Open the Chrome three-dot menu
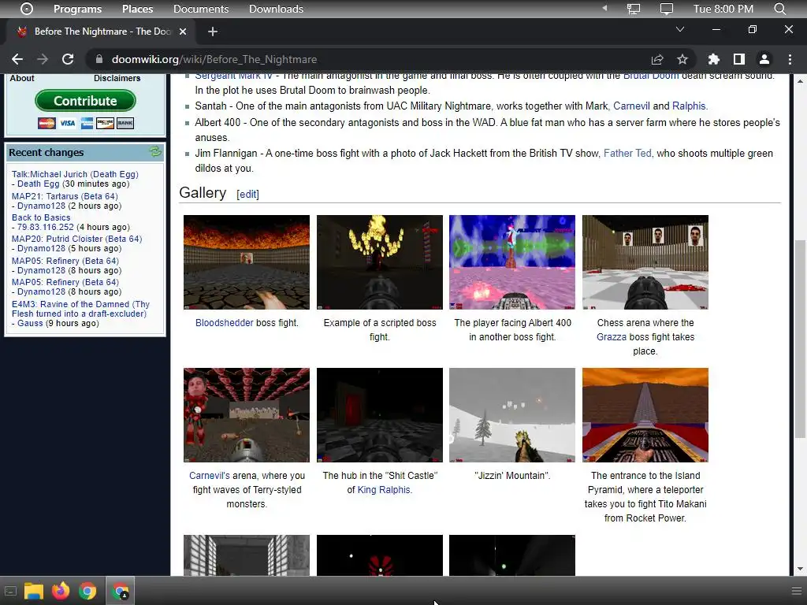The height and width of the screenshot is (605, 807). pyautogui.click(x=790, y=59)
